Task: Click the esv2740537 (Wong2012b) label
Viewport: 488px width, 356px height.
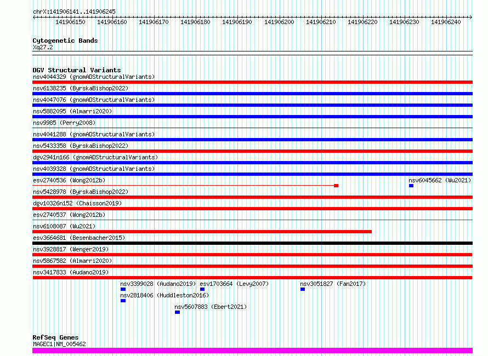Action: 69,215
